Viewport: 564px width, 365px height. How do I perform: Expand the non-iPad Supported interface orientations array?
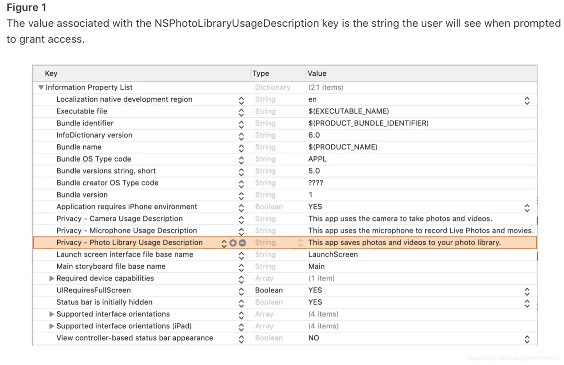[52, 314]
